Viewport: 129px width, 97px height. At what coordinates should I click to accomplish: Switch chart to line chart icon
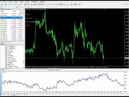(53, 4)
